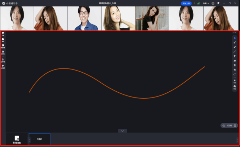Click the trash clear-board icon
240x147 pixels.
point(235,65)
